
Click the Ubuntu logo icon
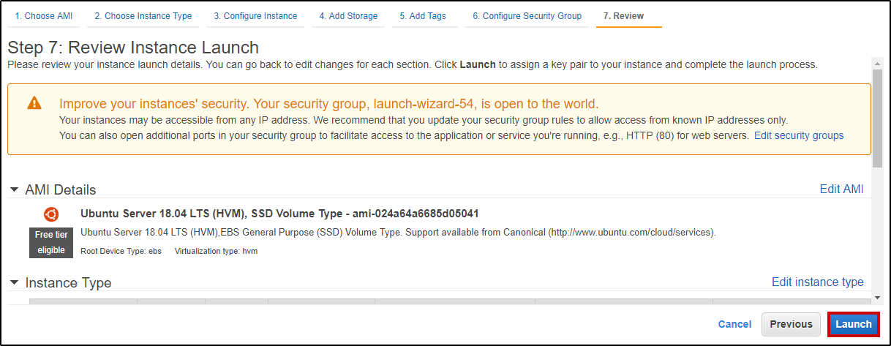(x=51, y=214)
